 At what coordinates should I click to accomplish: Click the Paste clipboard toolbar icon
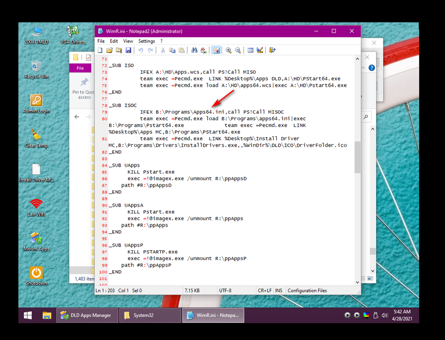click(182, 50)
